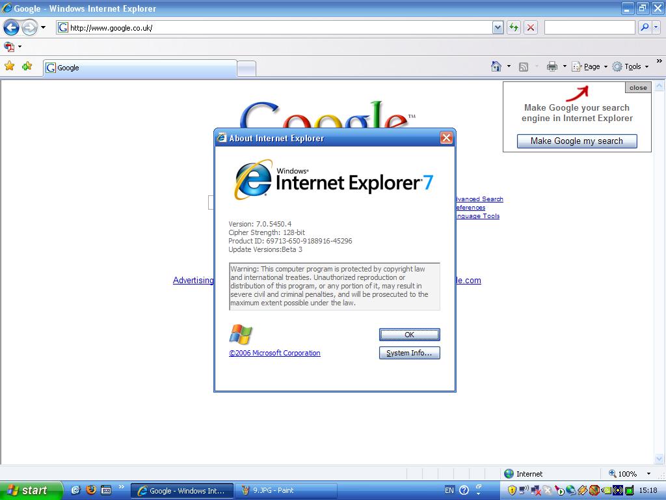Click the Forward navigation arrow button
The height and width of the screenshot is (500, 666).
click(30, 28)
